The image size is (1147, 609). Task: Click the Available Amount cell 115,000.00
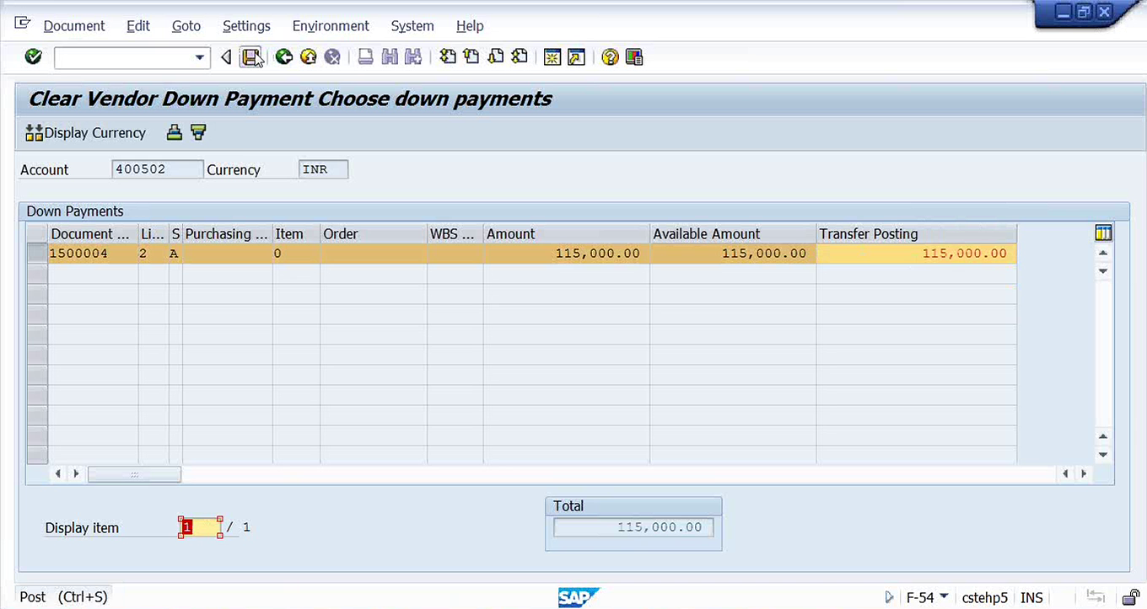733,253
